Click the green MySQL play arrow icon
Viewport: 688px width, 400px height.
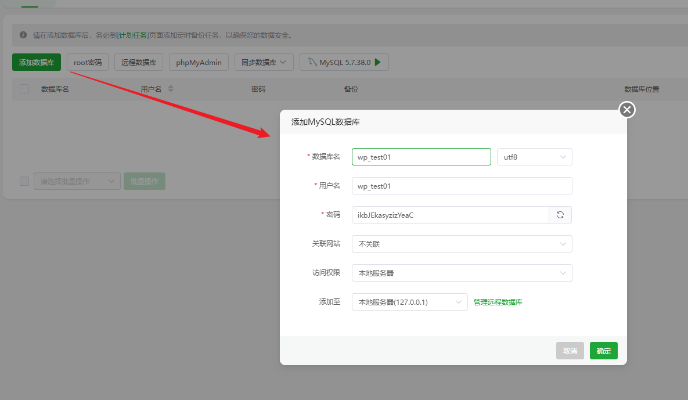(378, 62)
